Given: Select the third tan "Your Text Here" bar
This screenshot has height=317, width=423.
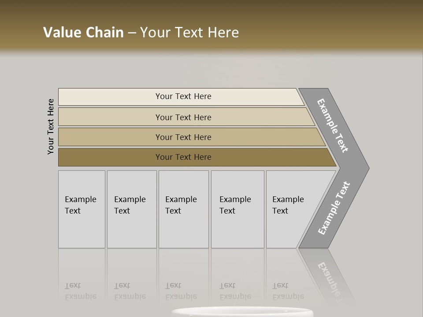Looking at the screenshot, I should 183,137.
